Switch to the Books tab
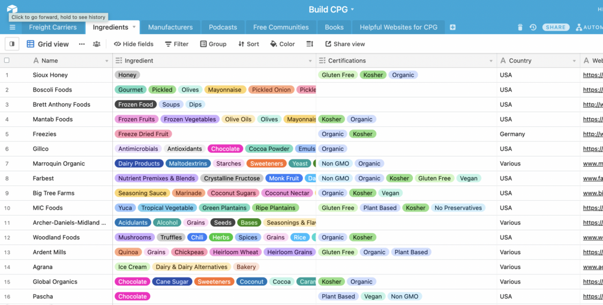The image size is (603, 305). click(334, 28)
